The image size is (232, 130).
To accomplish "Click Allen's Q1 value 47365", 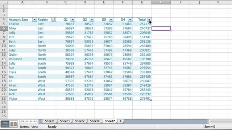I will click(x=66, y=85).
